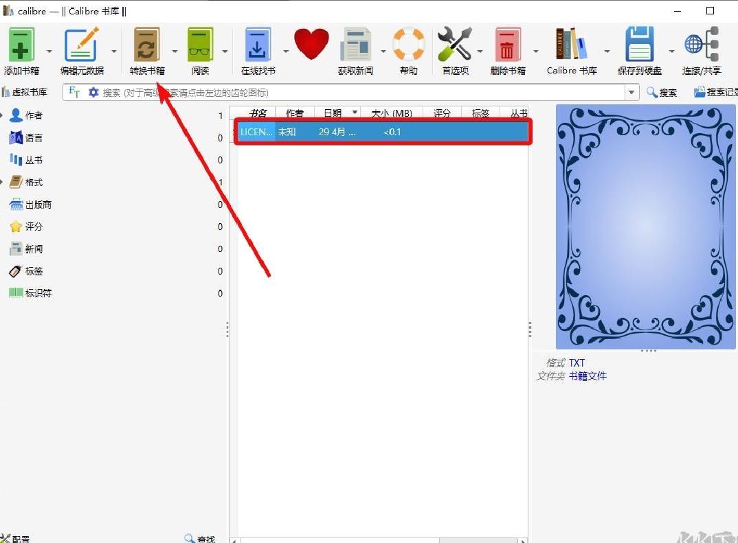The height and width of the screenshot is (543, 738).
Task: Click the 配置 button at bottom left
Action: pyautogui.click(x=15, y=539)
